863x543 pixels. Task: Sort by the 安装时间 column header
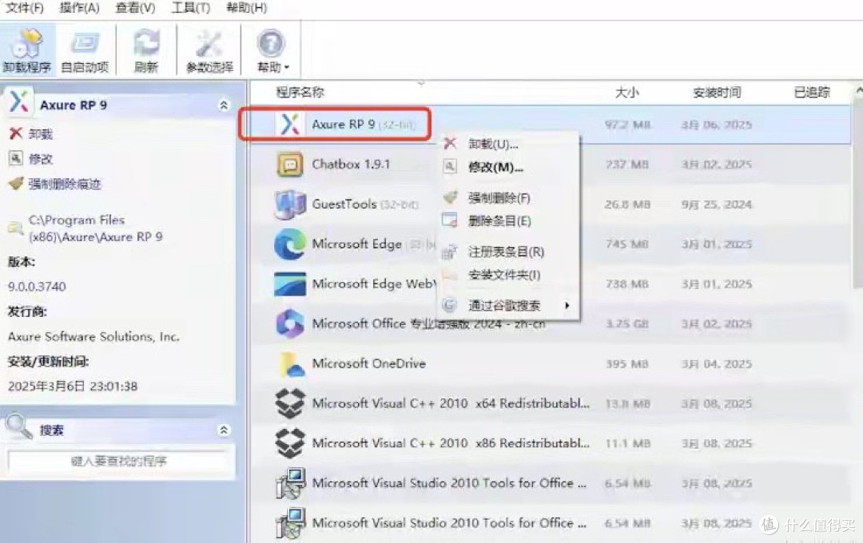pos(717,93)
